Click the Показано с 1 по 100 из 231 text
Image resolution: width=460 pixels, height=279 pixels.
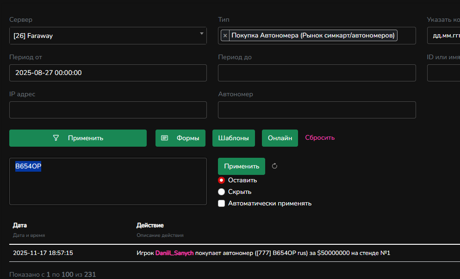point(52,274)
